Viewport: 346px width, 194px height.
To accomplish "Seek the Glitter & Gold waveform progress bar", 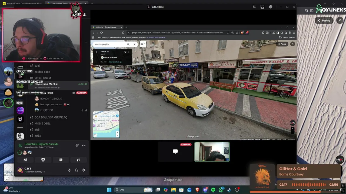I will tap(309, 185).
